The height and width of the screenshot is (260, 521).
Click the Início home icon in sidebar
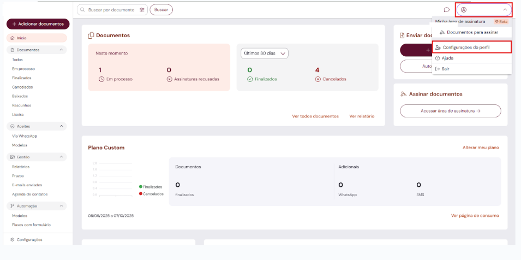[x=13, y=38]
